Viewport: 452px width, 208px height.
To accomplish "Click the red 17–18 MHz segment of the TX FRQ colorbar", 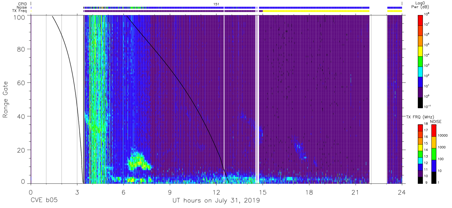I will (421, 128).
